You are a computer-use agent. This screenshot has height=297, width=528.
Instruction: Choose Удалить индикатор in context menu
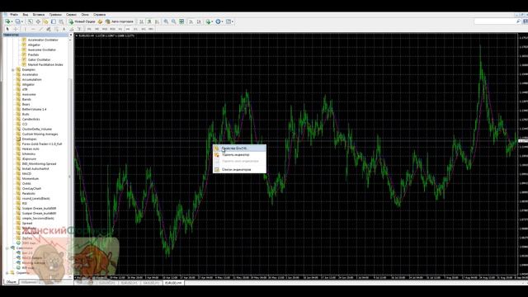[x=239, y=155]
